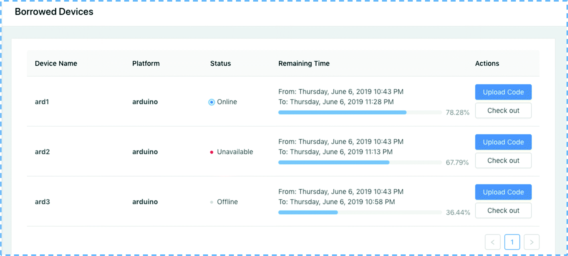The image size is (568, 256).
Task: Check out the ard1 device
Action: coord(503,110)
